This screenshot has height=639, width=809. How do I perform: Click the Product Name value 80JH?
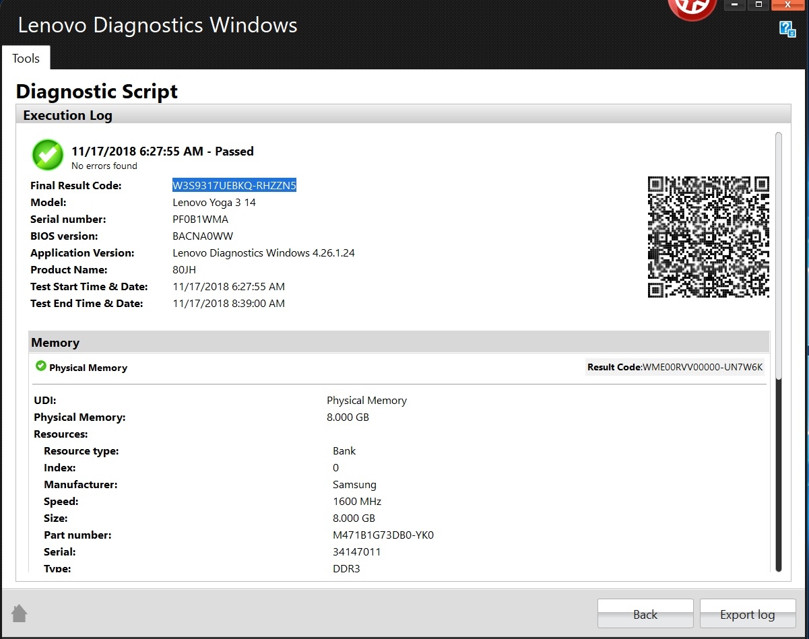(x=185, y=269)
